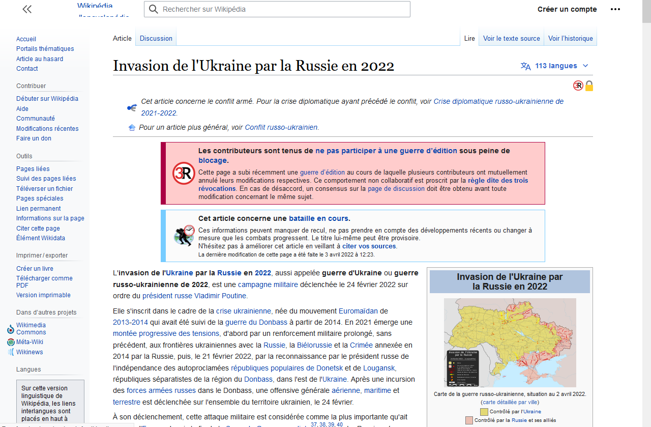Open the Ukraine war map thumbnail

(x=510, y=343)
